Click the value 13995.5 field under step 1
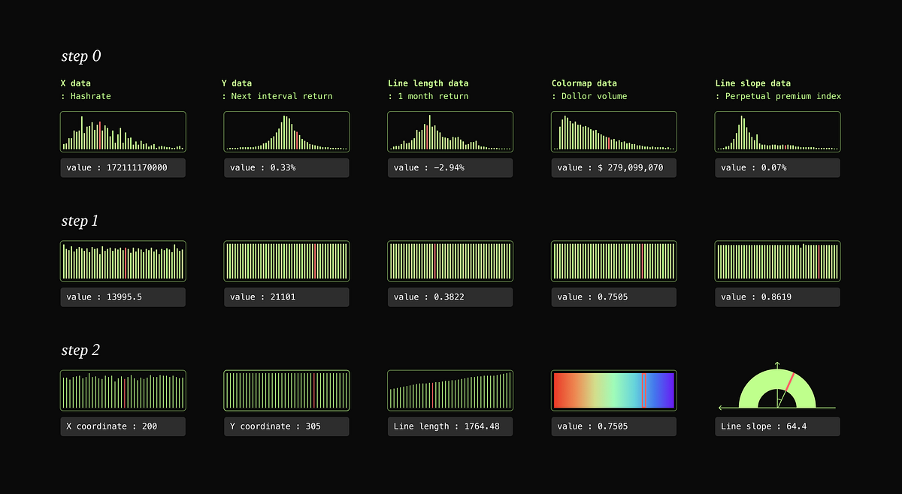Screen dimensions: 902x494 point(123,297)
